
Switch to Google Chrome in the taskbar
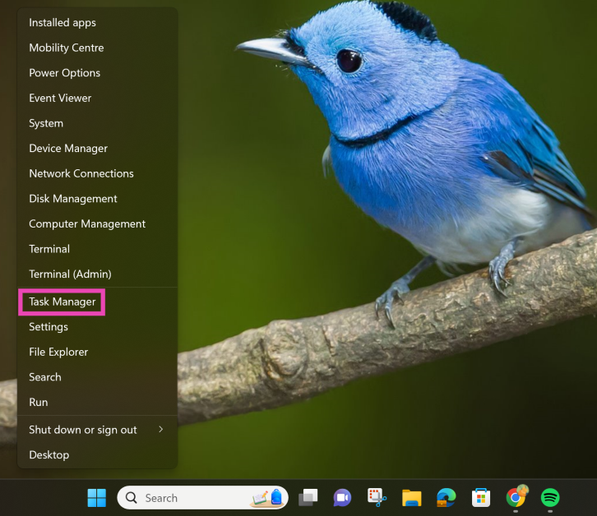pyautogui.click(x=516, y=497)
